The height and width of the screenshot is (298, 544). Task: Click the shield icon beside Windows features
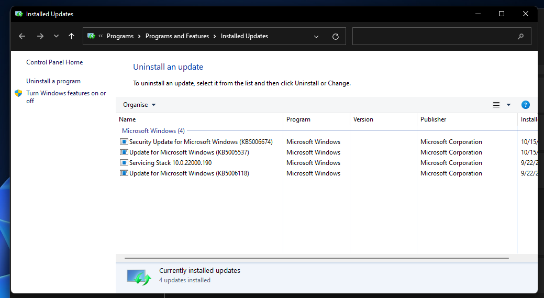(x=18, y=93)
